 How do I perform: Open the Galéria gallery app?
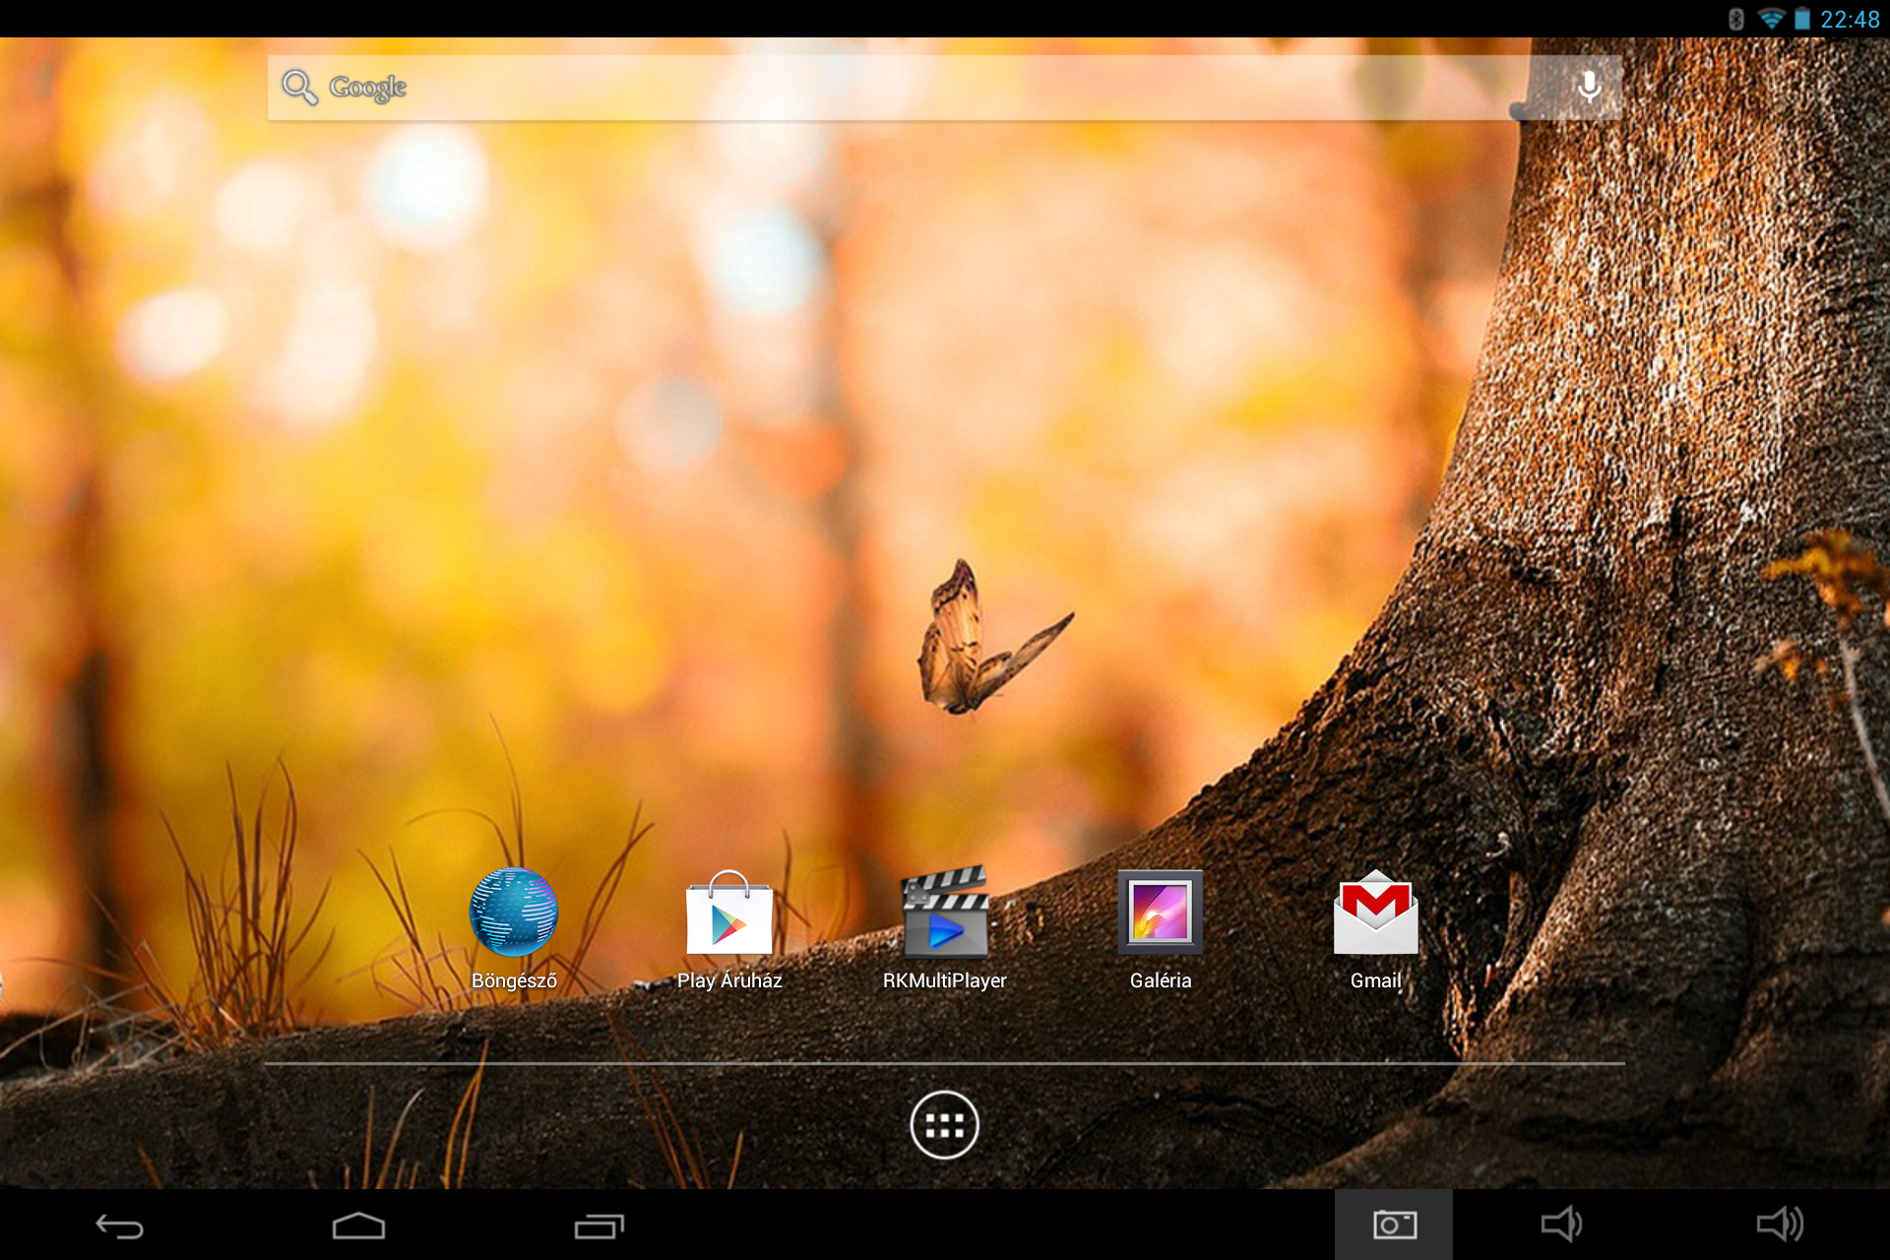pyautogui.click(x=1160, y=913)
